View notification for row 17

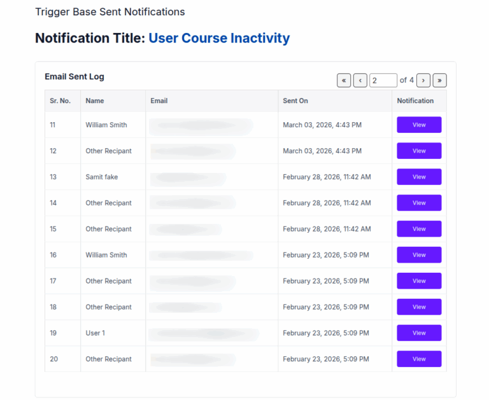click(419, 280)
